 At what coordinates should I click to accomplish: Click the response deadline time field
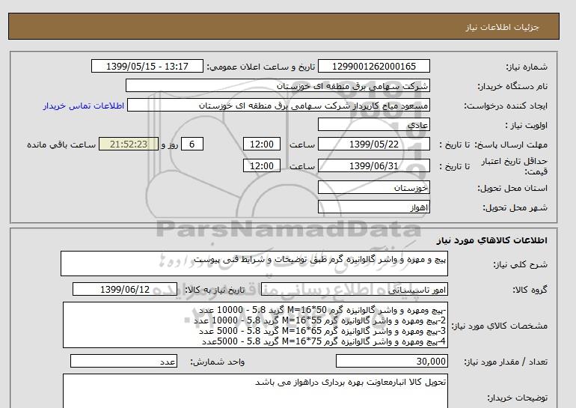[x=263, y=144]
